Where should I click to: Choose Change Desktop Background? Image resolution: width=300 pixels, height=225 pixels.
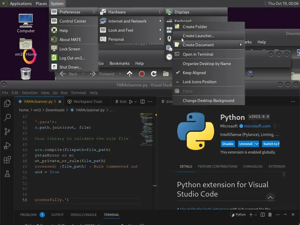[209, 101]
